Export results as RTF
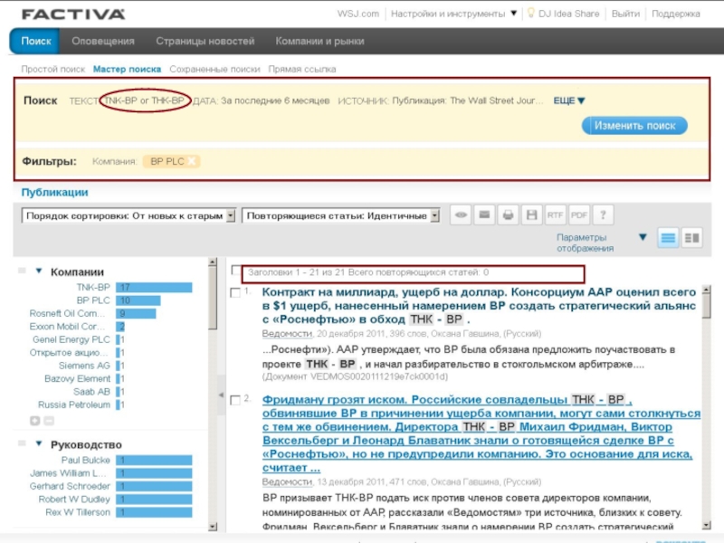 tap(555, 215)
